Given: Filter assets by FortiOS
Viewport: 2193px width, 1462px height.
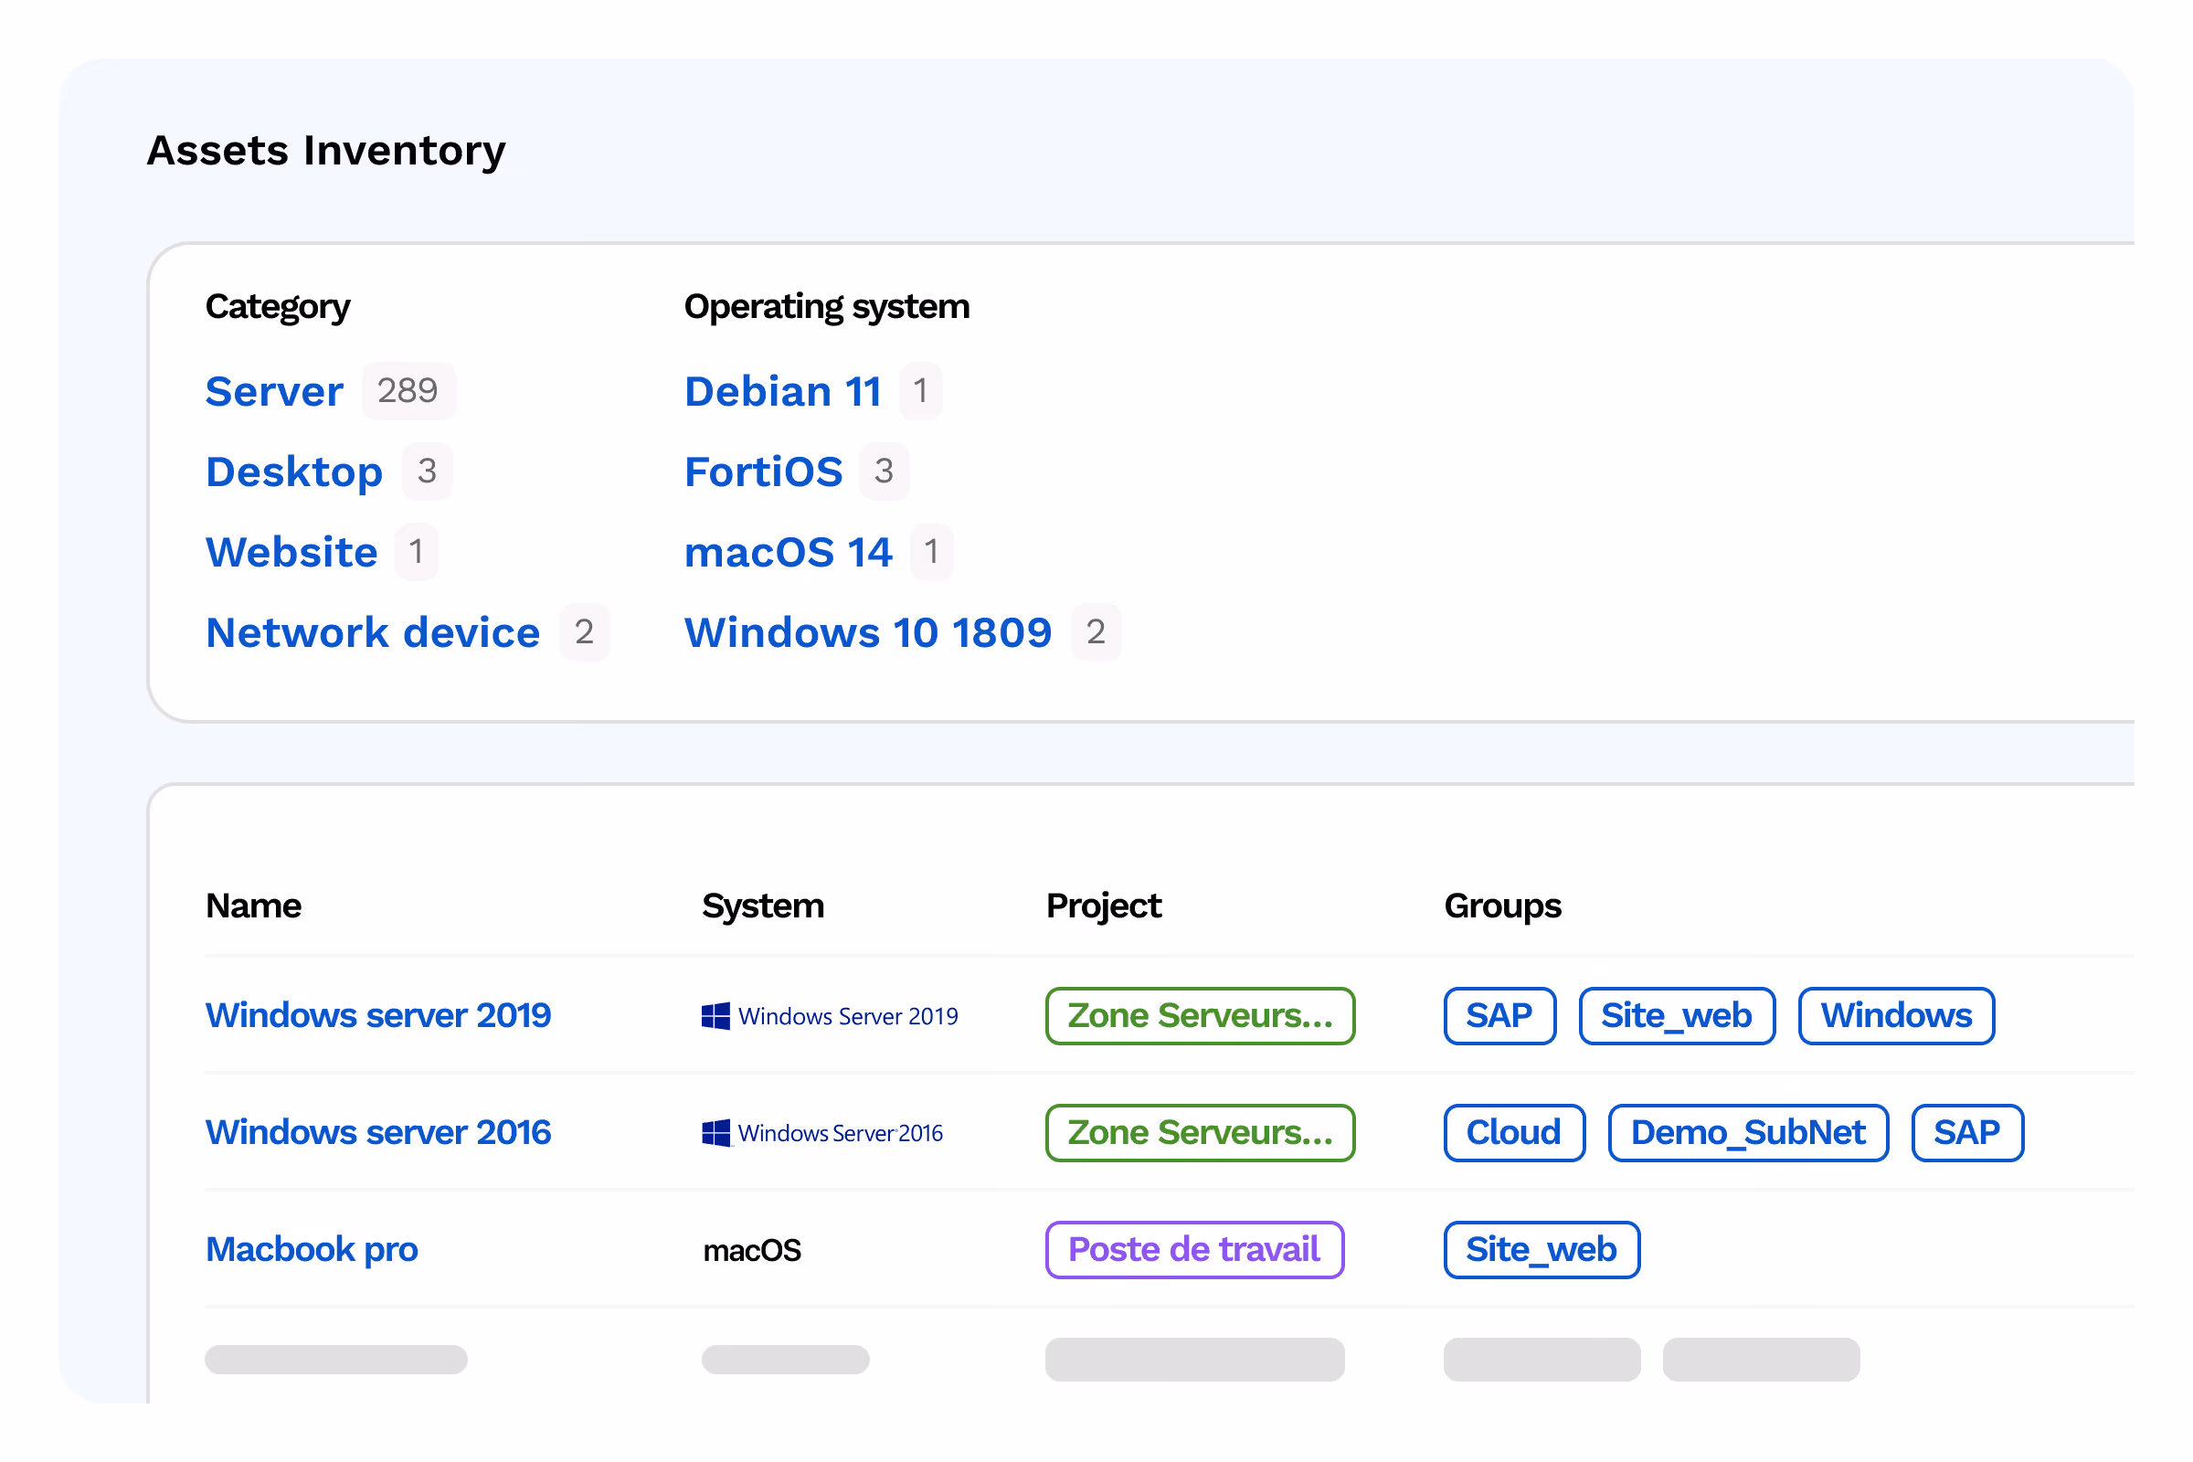Looking at the screenshot, I should (x=763, y=471).
